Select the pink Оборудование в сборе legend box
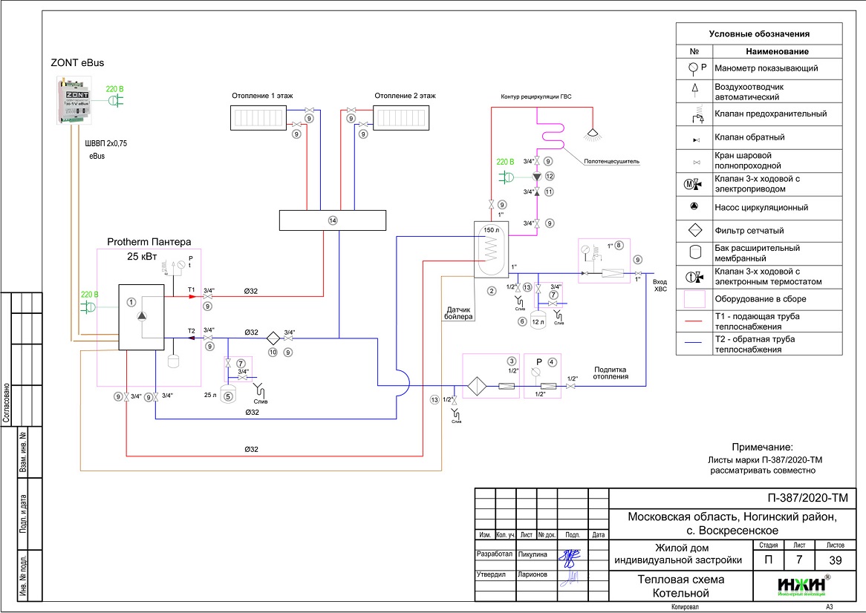This screenshot has height=613, width=866. pyautogui.click(x=693, y=298)
